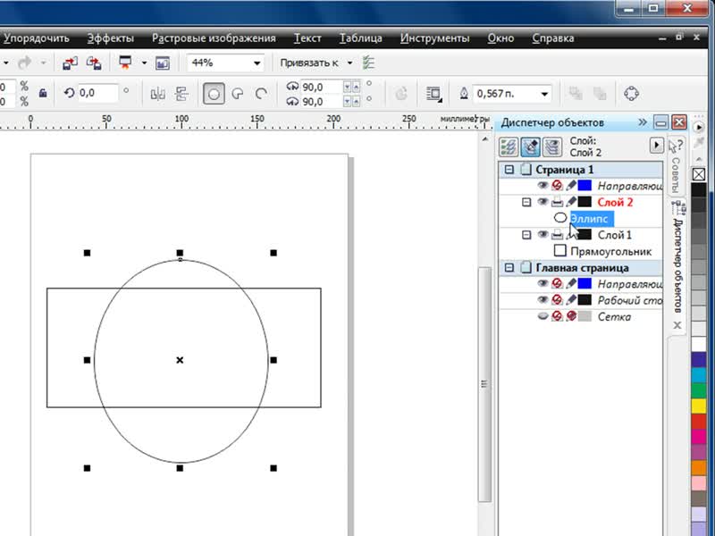Screen dimensions: 715x536
Task: Pick the red swatch in the palette
Action: 699,421
